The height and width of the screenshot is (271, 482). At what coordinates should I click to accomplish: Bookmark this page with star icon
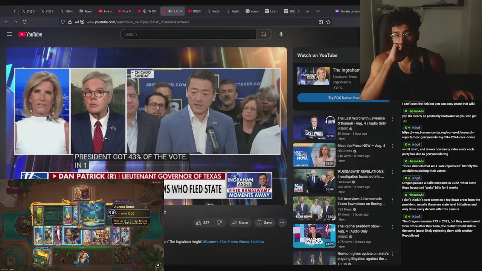[328, 22]
